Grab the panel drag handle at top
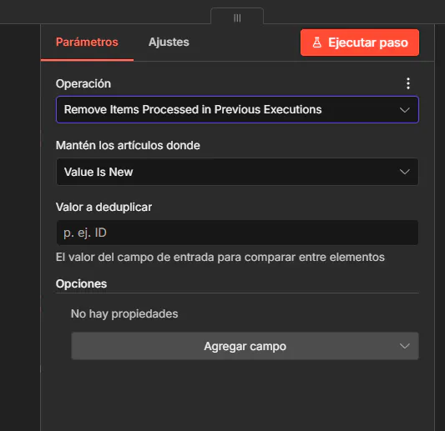This screenshot has width=445, height=431. pos(237,18)
